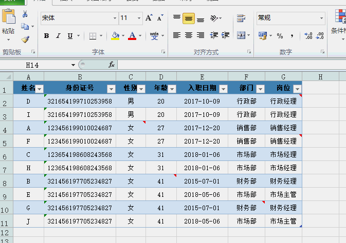Toggle Italic formatting
346x243 pixels.
tap(58, 36)
